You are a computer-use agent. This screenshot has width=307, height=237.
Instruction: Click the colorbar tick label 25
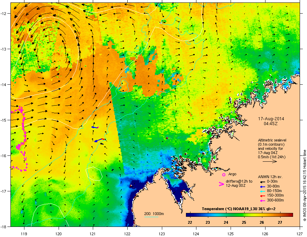click(244, 222)
